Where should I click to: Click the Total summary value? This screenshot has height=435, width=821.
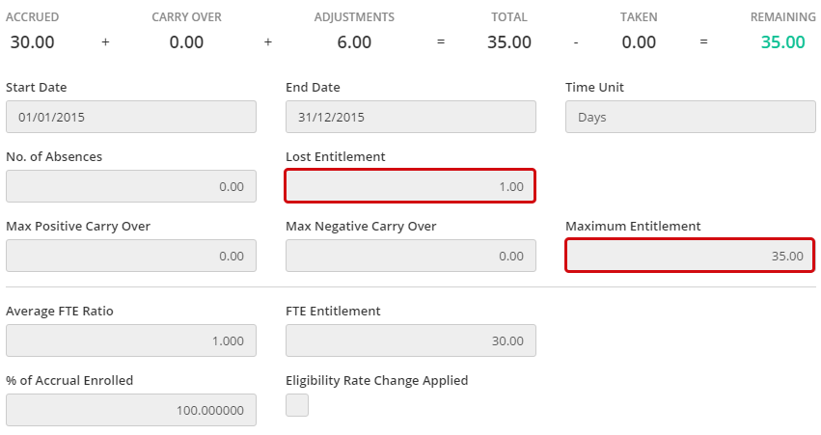508,42
